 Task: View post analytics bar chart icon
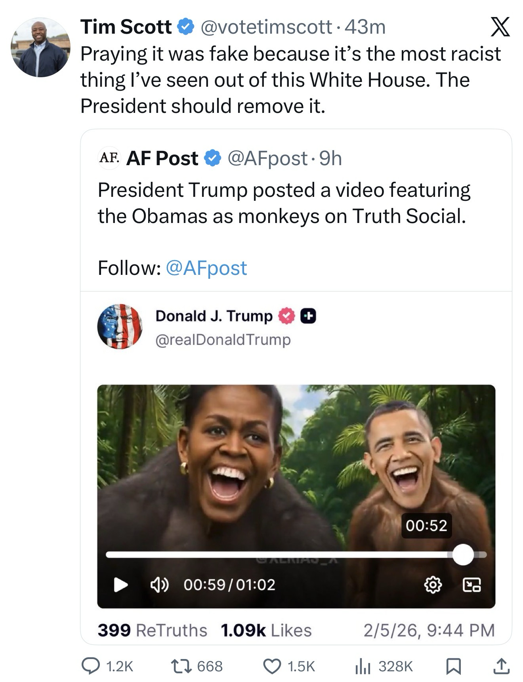point(362,666)
